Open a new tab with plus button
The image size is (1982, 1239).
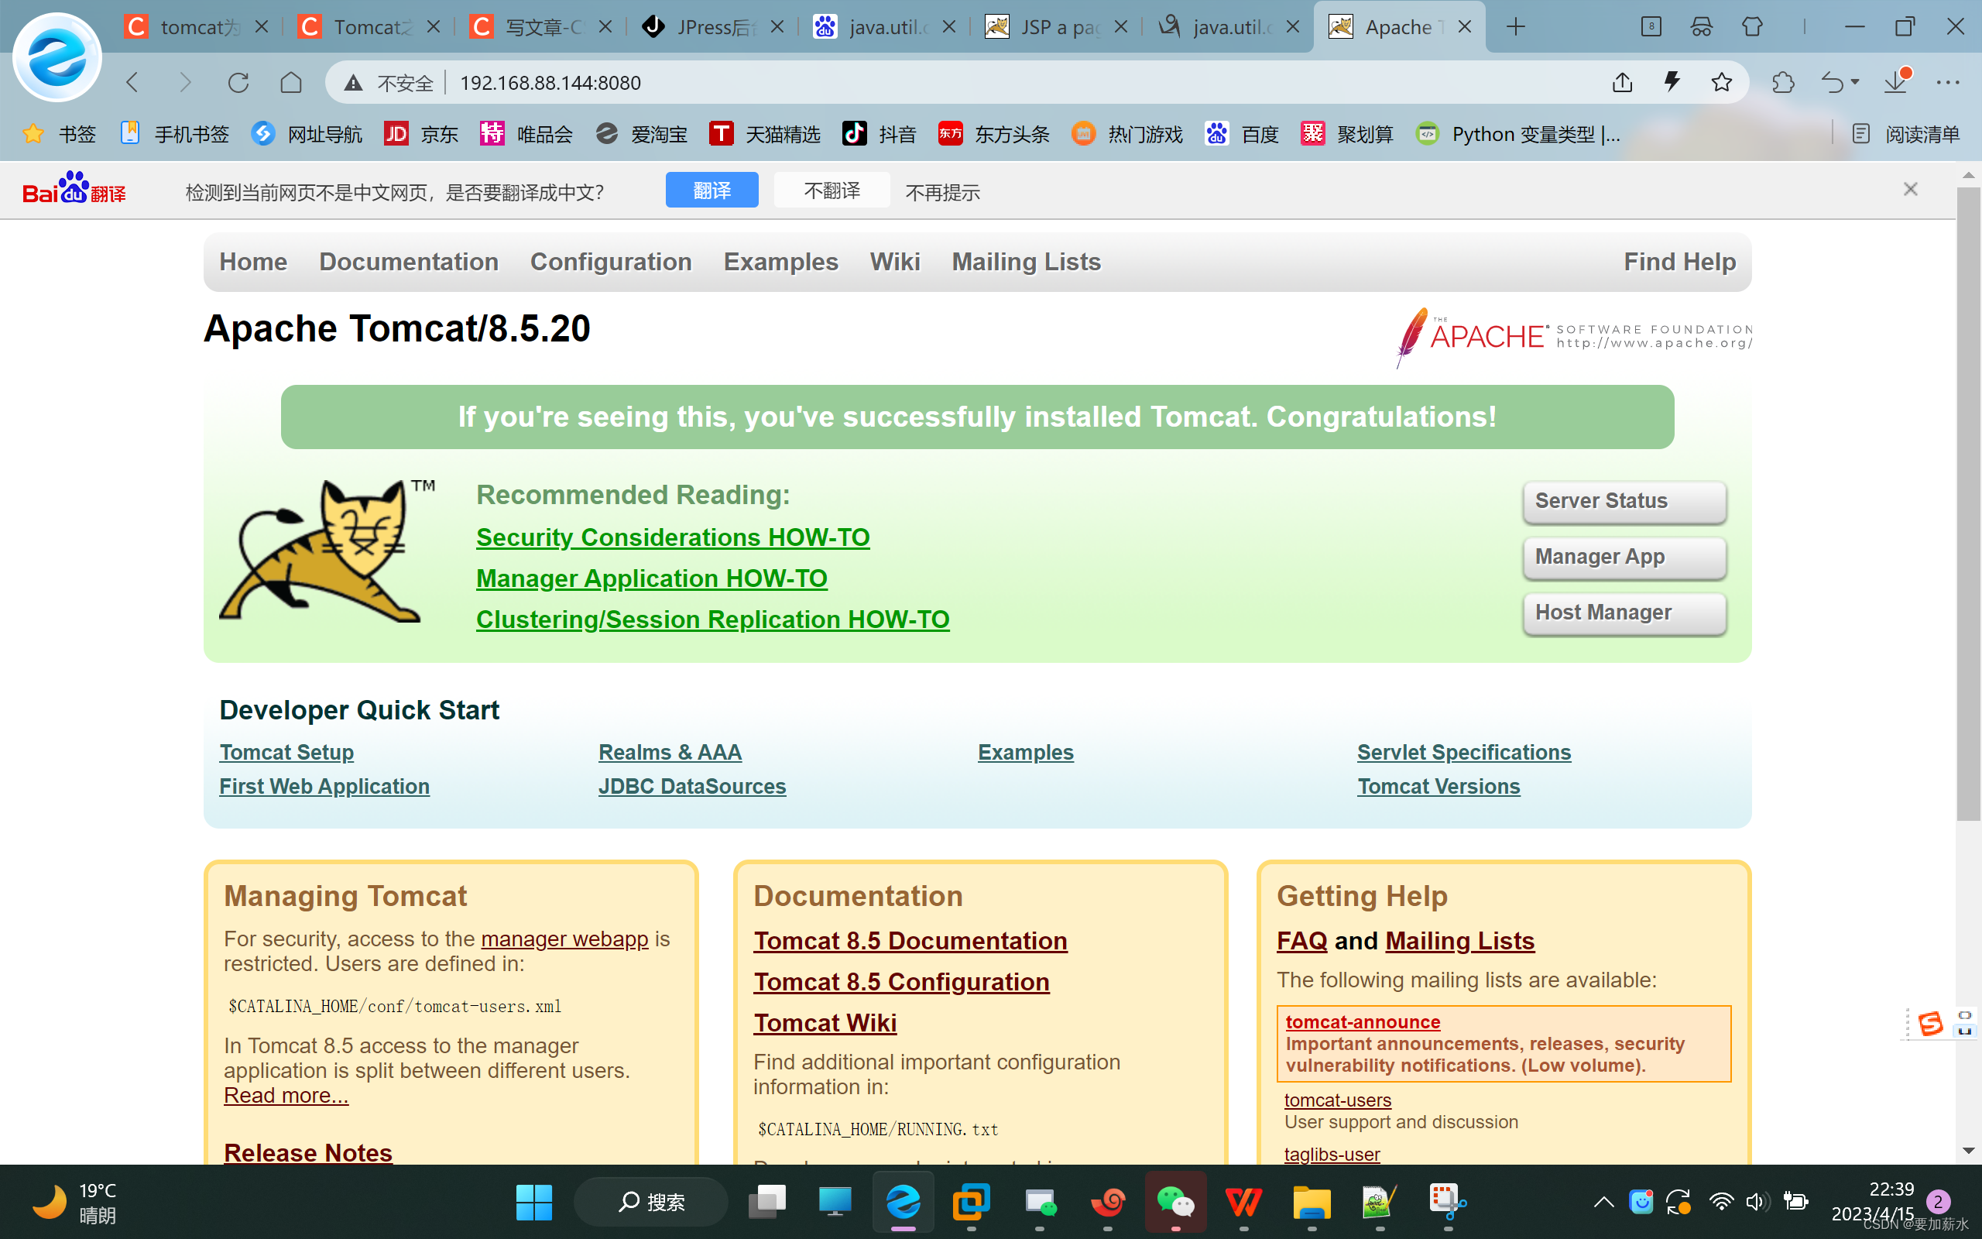click(x=1516, y=27)
